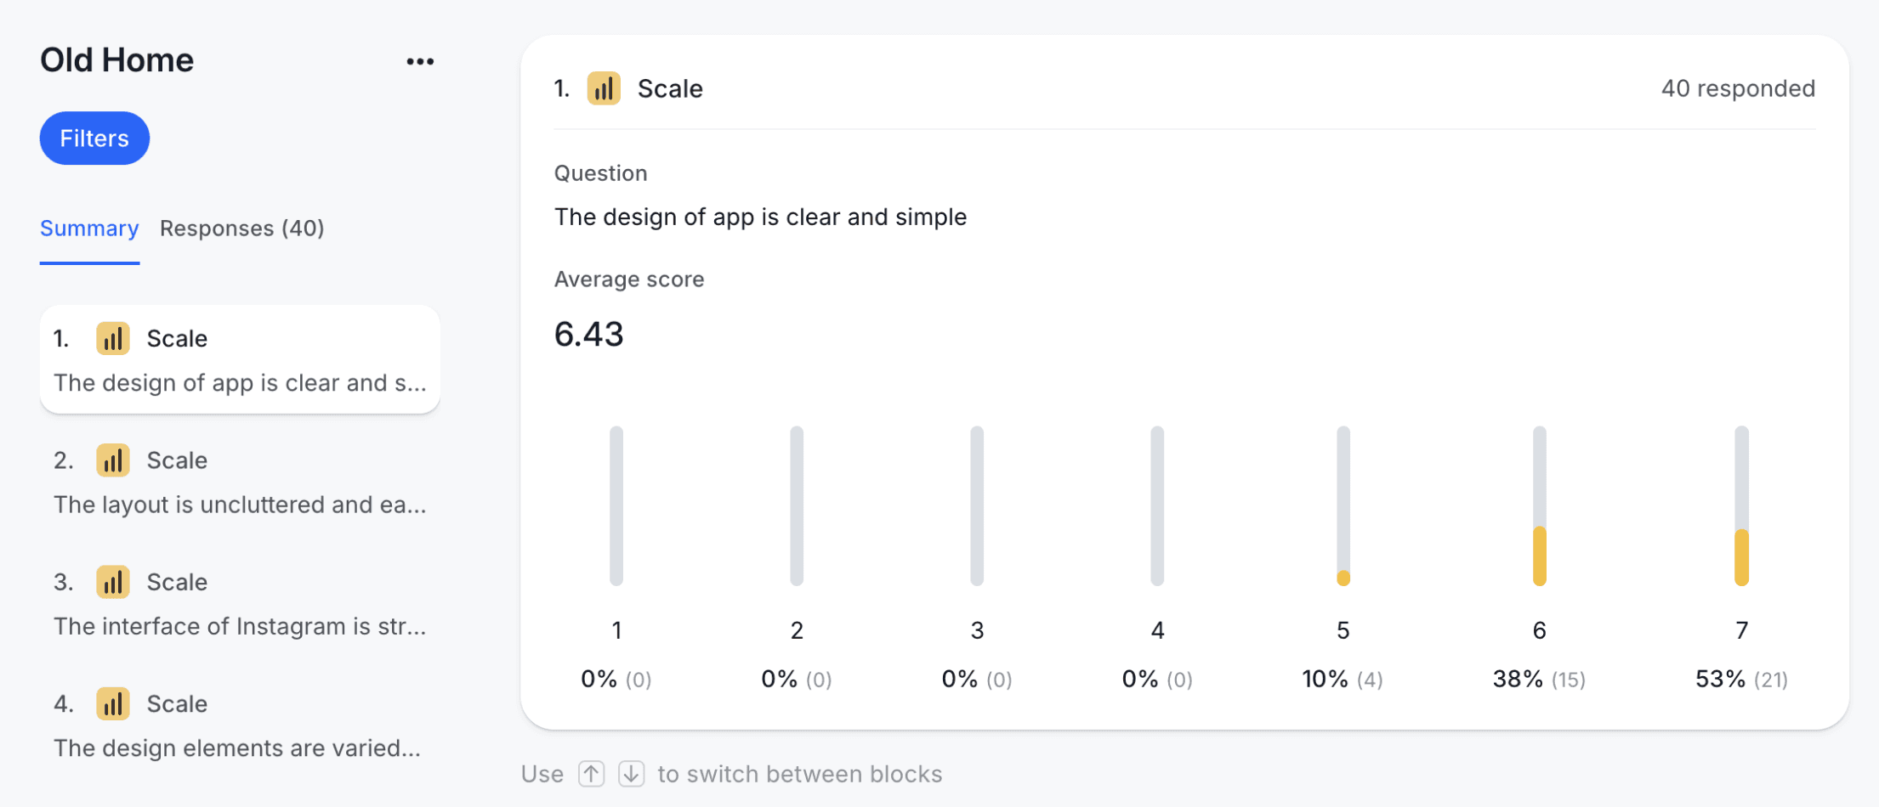The image size is (1879, 807).
Task: Click the score 1 bar in the chart
Action: (x=616, y=506)
